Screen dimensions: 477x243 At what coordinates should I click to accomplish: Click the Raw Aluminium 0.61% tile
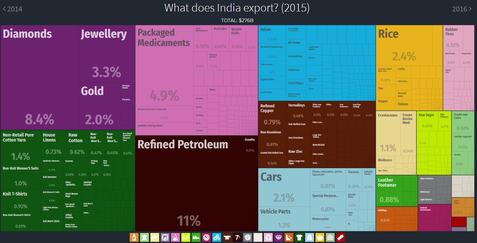[x=272, y=139]
